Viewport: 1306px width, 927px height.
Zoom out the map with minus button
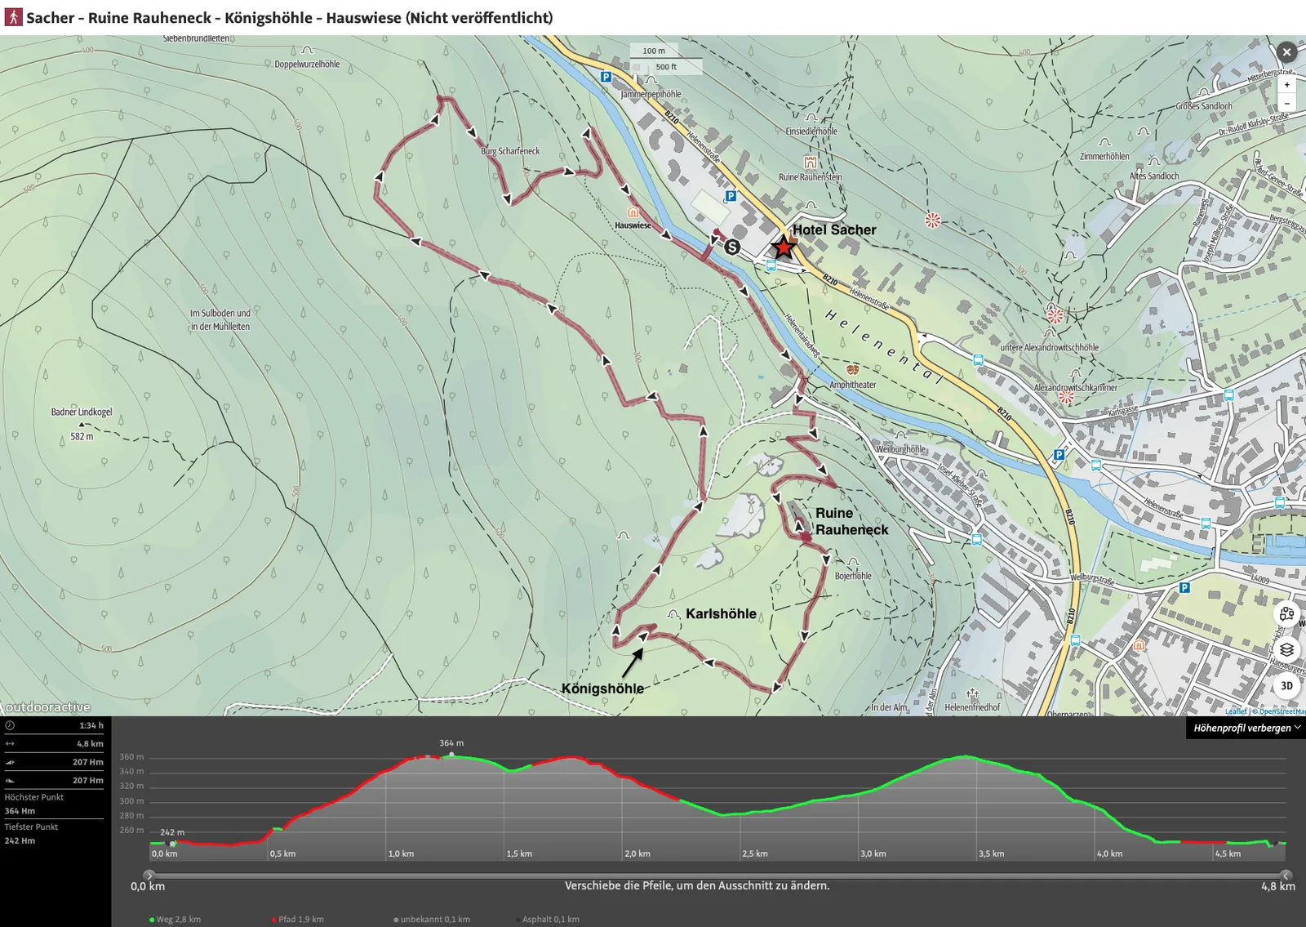[x=1287, y=103]
